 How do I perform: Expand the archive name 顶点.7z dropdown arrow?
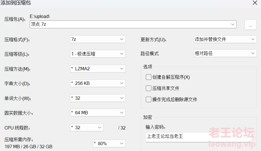(x=233, y=24)
